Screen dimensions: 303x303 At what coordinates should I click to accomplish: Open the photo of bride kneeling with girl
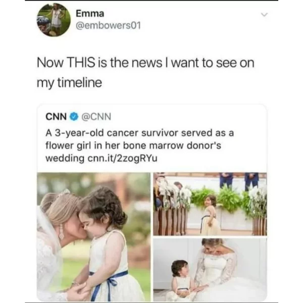coord(210,270)
